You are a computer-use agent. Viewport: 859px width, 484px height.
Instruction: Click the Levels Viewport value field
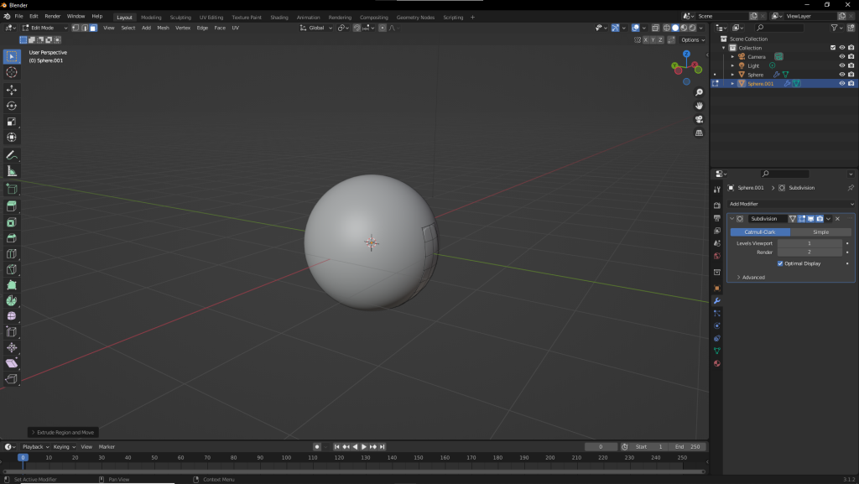point(809,243)
